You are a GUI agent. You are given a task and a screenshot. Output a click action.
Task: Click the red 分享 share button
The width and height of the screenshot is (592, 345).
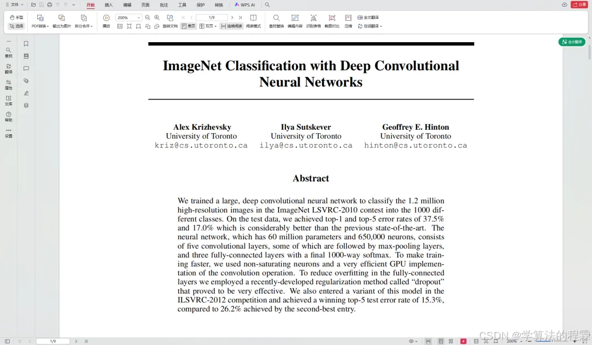[x=579, y=4]
